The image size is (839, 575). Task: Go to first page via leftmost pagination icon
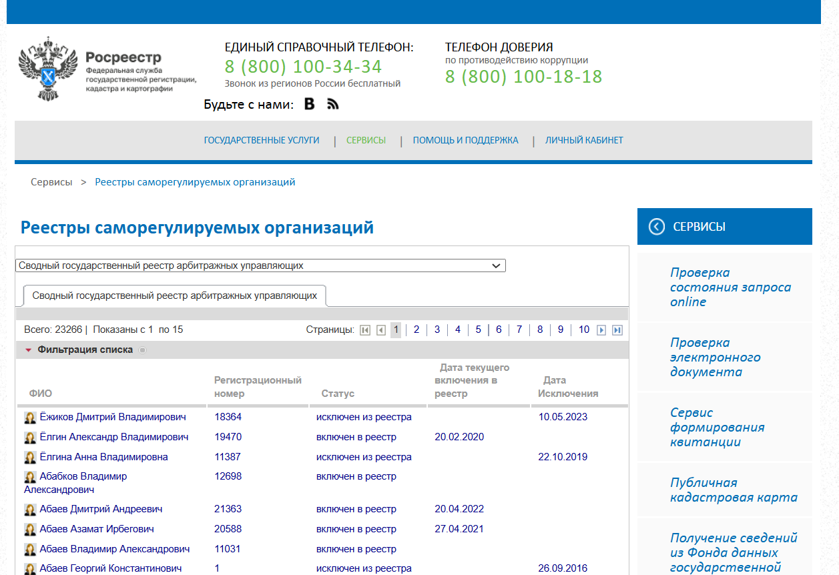(364, 329)
